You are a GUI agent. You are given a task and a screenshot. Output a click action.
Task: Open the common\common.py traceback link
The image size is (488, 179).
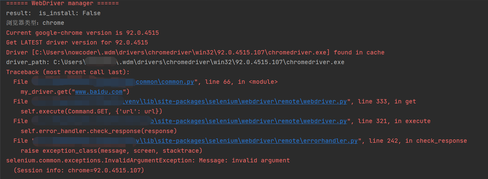coord(165,82)
